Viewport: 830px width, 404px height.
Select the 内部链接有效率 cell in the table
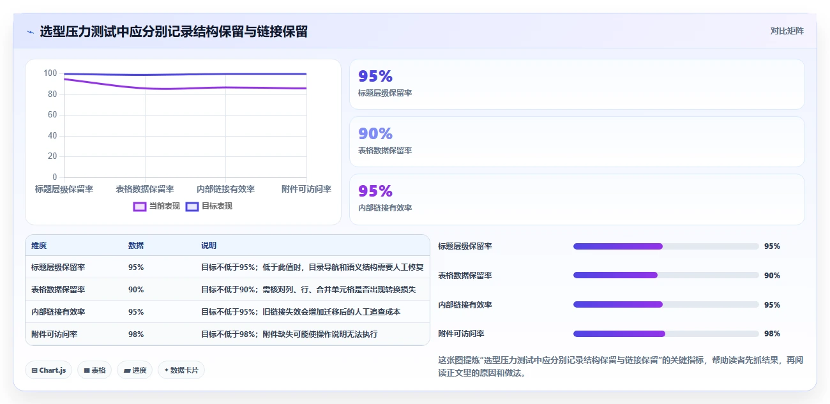[58, 312]
